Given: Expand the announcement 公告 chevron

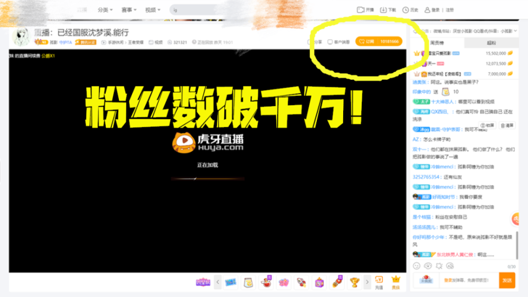Looking at the screenshot, I should coord(515,31).
